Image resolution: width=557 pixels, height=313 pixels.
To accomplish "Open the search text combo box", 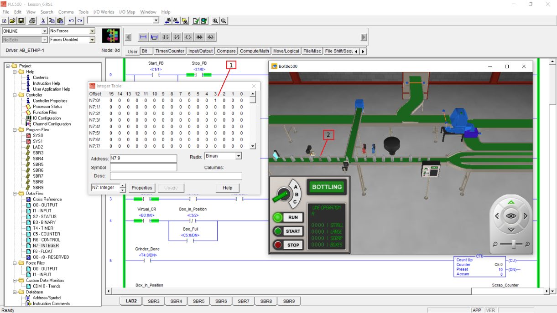I will tap(123, 21).
